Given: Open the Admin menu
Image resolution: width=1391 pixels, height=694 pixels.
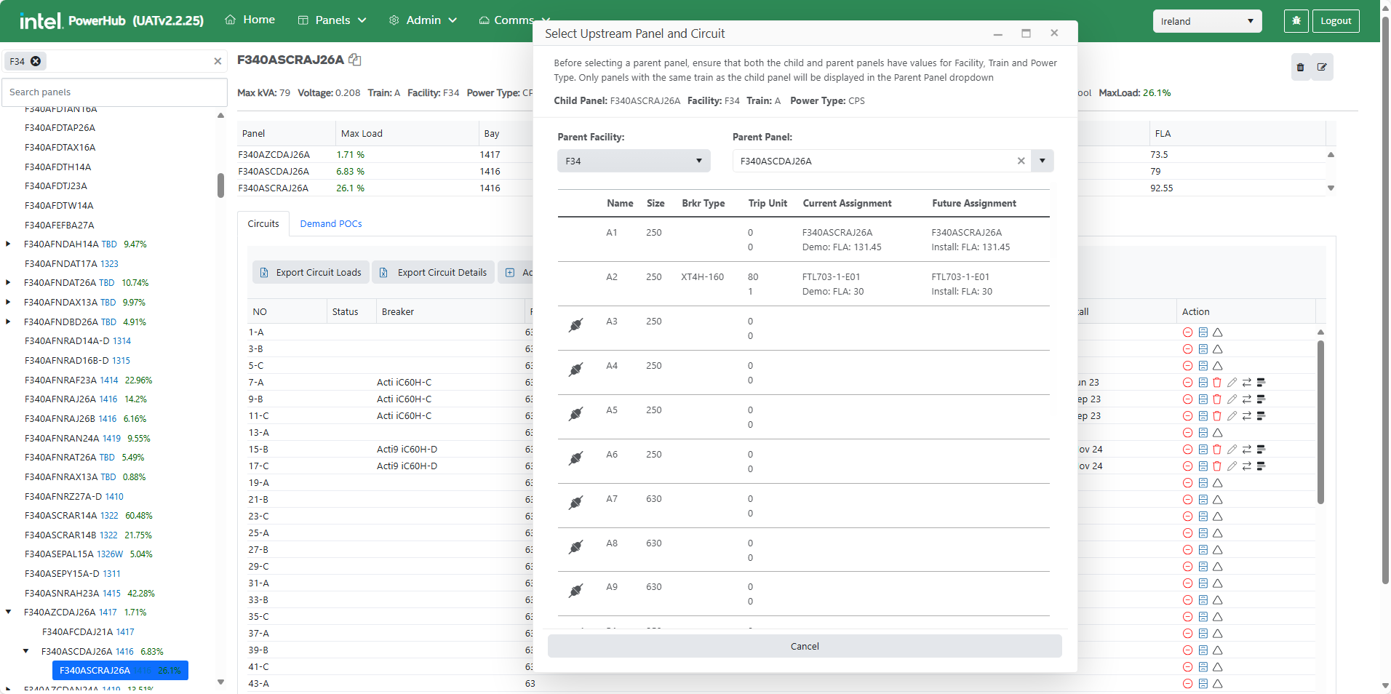Looking at the screenshot, I should point(423,20).
